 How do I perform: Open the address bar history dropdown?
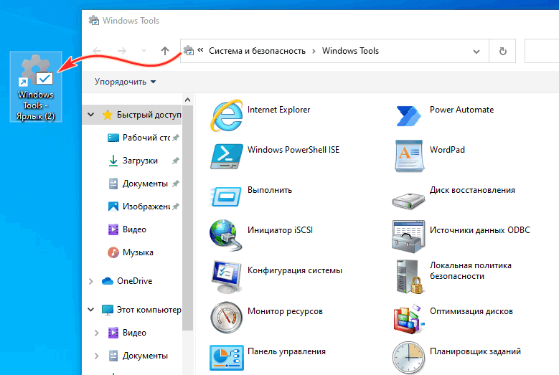coord(476,52)
